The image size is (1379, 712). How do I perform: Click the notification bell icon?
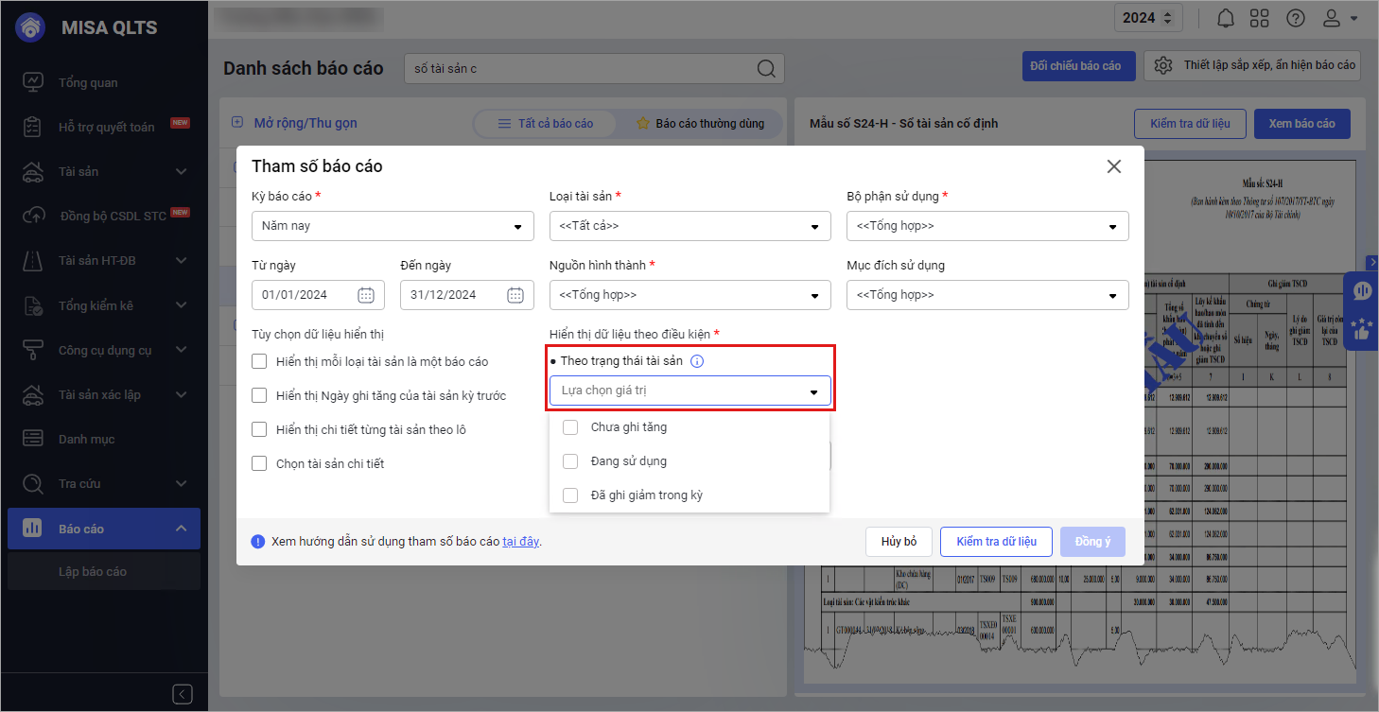(x=1226, y=18)
